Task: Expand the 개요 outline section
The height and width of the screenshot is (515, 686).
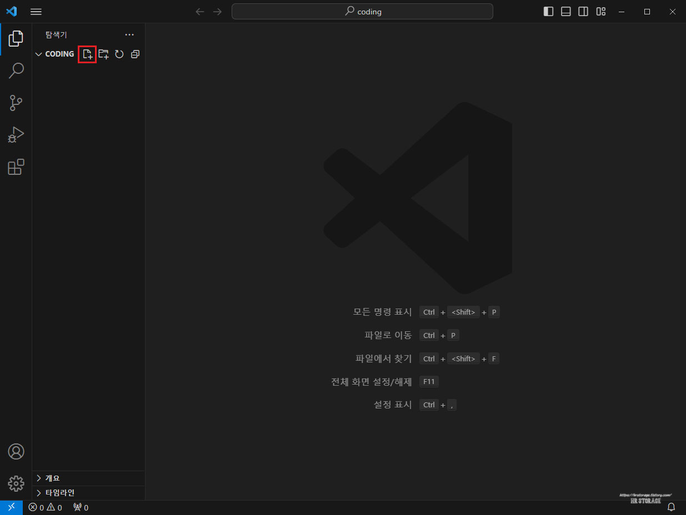Action: click(x=89, y=478)
